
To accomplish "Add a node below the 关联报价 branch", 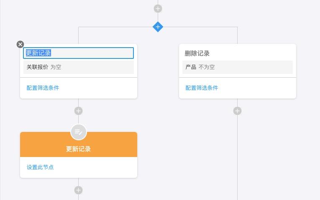I will [78, 111].
